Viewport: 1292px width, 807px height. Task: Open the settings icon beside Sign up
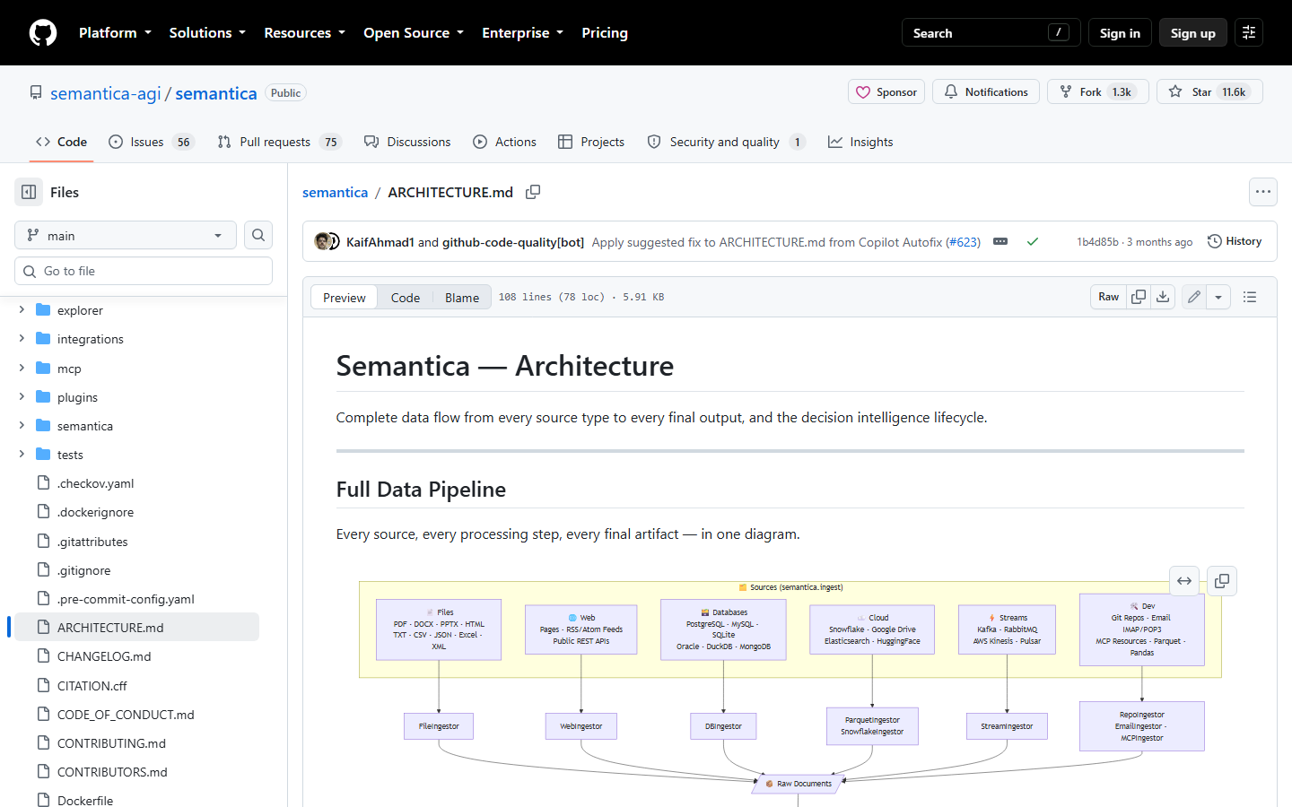pos(1249,32)
